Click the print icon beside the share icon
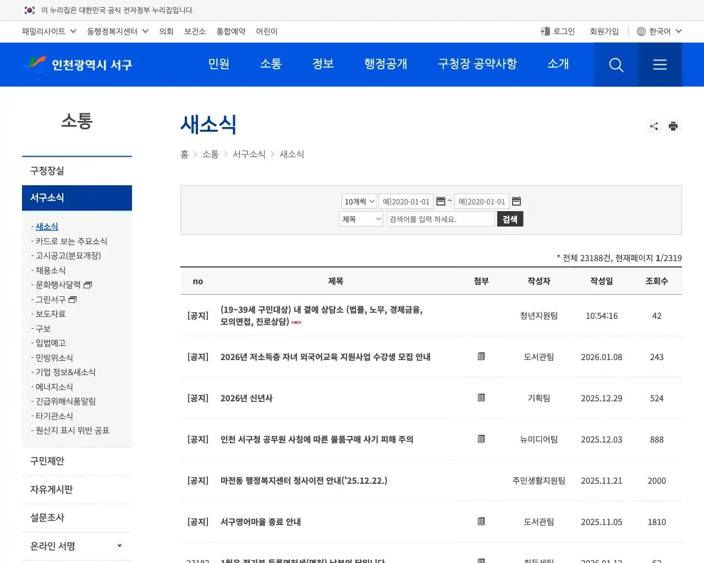704x563 pixels. (x=673, y=126)
